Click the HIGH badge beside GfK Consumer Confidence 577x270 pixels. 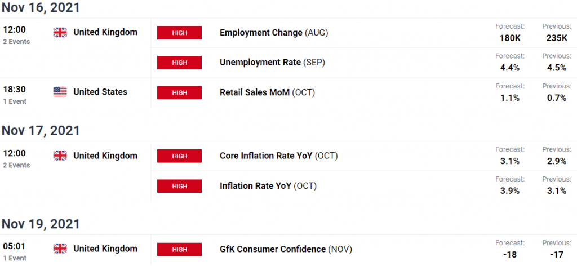pyautogui.click(x=180, y=249)
